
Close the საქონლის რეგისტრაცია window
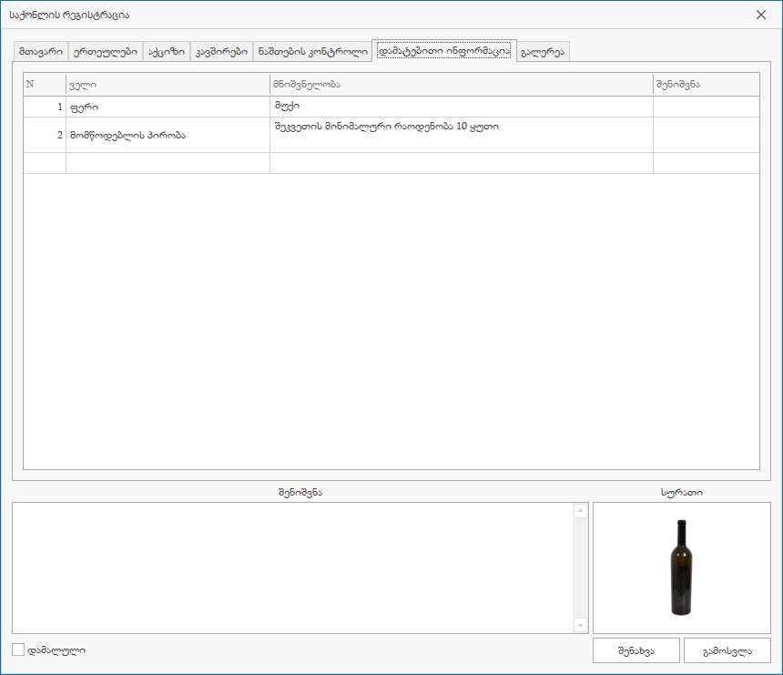(x=761, y=15)
